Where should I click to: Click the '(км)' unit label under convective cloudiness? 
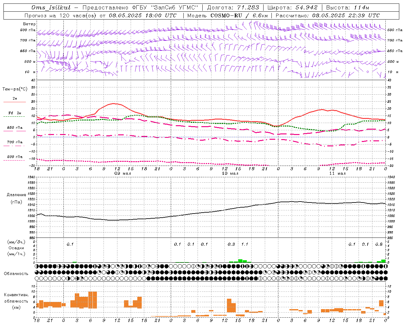point(16,307)
